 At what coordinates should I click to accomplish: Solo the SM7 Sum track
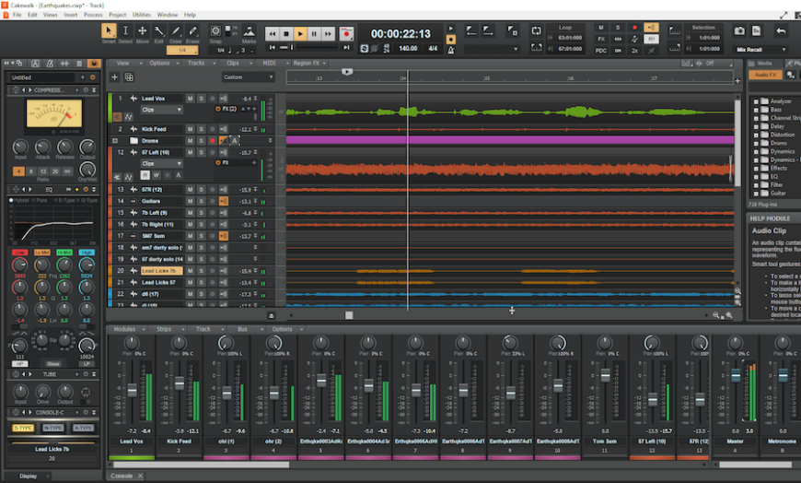pos(202,236)
